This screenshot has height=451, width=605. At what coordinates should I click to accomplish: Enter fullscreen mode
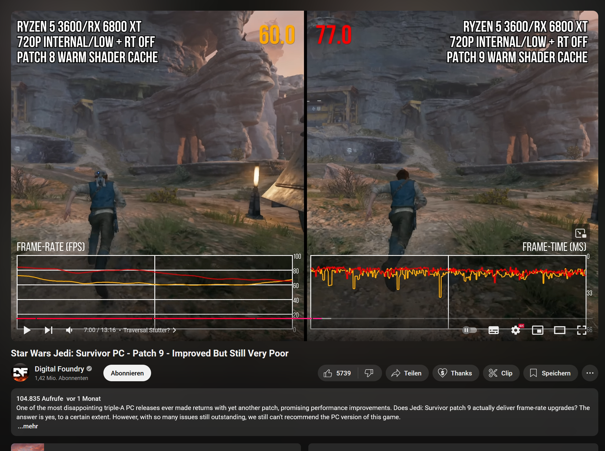coord(581,330)
